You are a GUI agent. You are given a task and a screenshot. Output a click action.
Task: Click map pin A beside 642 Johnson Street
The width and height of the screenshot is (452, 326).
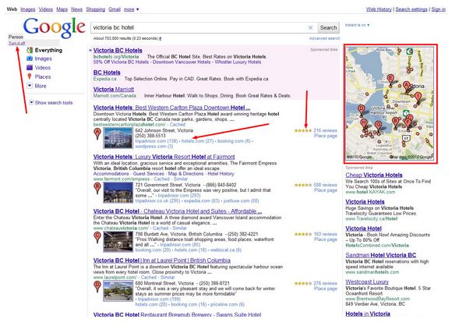(x=97, y=134)
